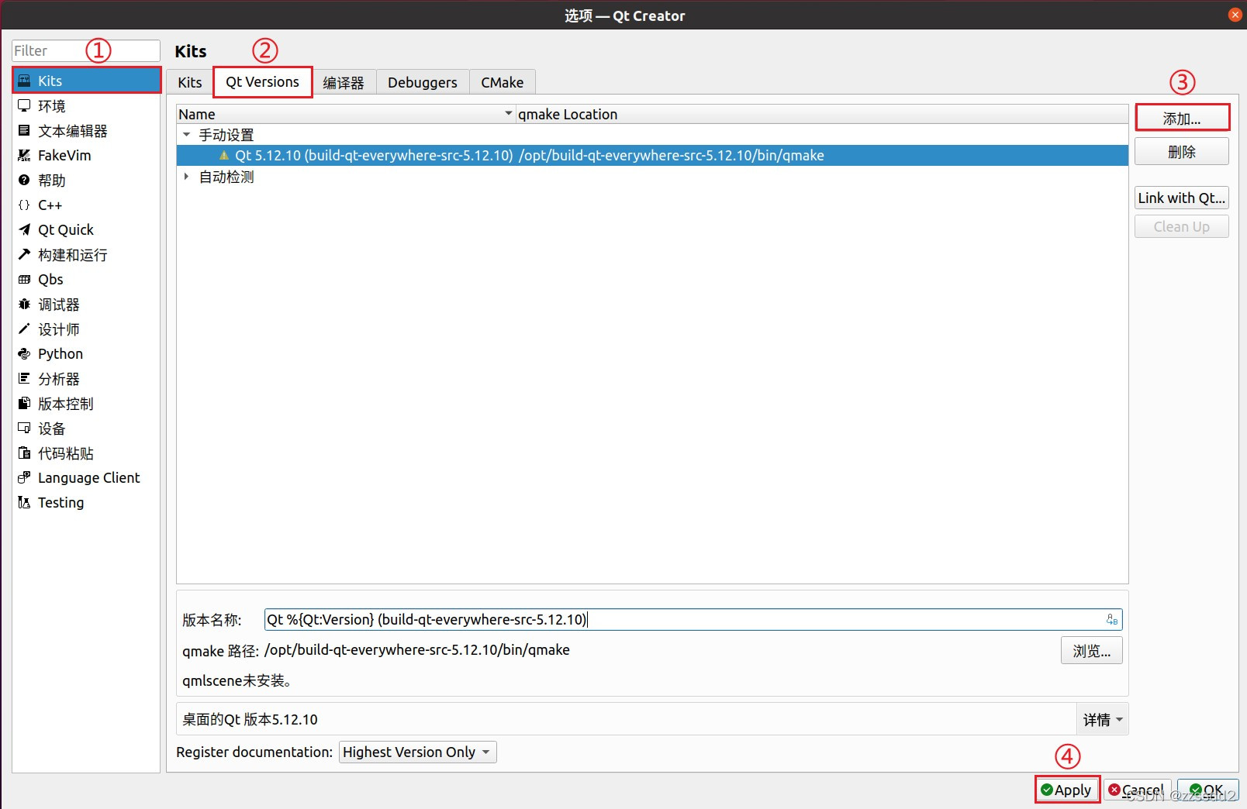Viewport: 1247px width, 809px height.
Task: Open the 帮助 category icon
Action: pyautogui.click(x=24, y=180)
